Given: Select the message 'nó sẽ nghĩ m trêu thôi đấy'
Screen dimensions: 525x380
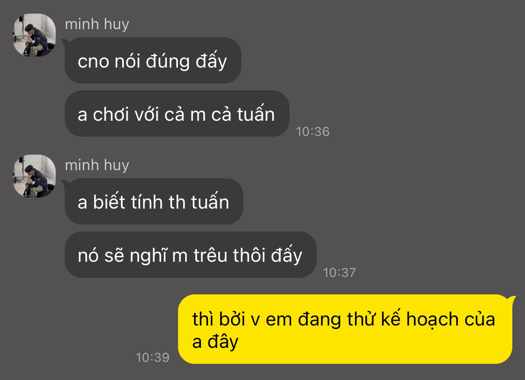Looking at the screenshot, I should (190, 255).
